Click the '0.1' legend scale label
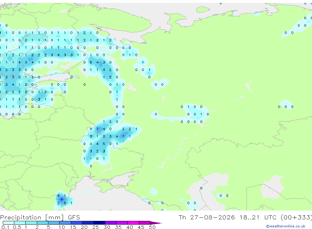312x229 pixels. click(x=5, y=227)
